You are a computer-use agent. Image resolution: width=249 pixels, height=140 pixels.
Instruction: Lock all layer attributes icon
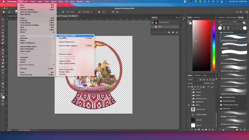coord(203,87)
